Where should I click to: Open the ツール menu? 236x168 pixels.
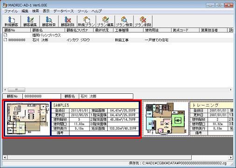(83, 11)
